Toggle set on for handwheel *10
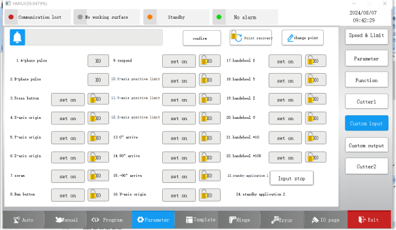 tap(285, 138)
